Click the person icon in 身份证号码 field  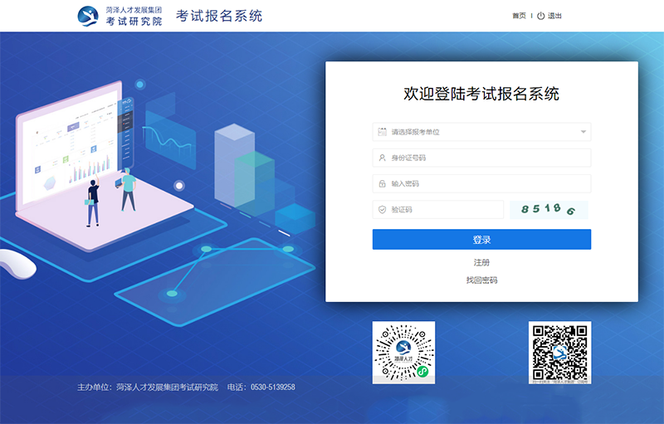click(382, 158)
